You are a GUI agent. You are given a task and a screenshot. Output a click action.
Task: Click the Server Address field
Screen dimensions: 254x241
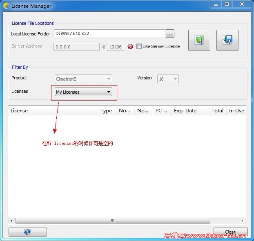click(x=76, y=47)
